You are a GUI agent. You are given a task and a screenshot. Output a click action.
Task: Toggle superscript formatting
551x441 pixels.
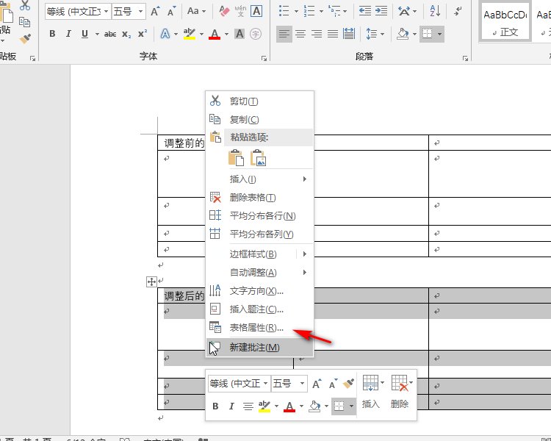(143, 34)
